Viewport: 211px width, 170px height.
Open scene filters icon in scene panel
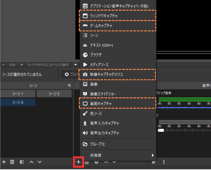pyautogui.click(x=22, y=162)
